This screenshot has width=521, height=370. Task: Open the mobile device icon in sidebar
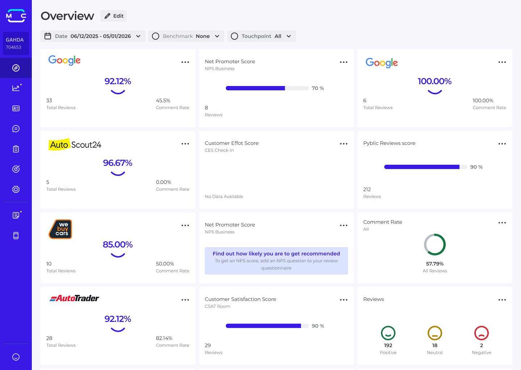tap(16, 236)
